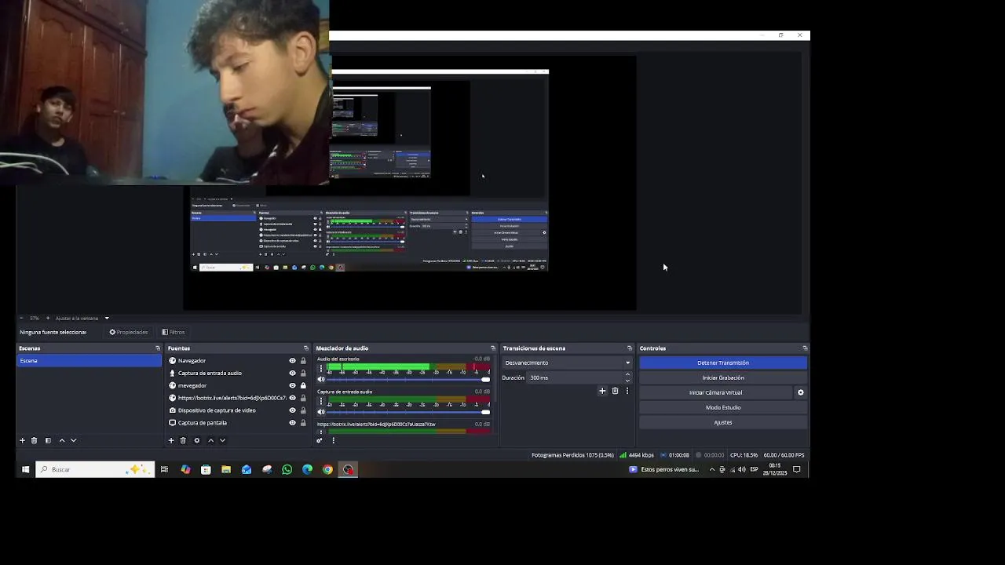
Task: Click Detener Transmisión
Action: click(723, 363)
